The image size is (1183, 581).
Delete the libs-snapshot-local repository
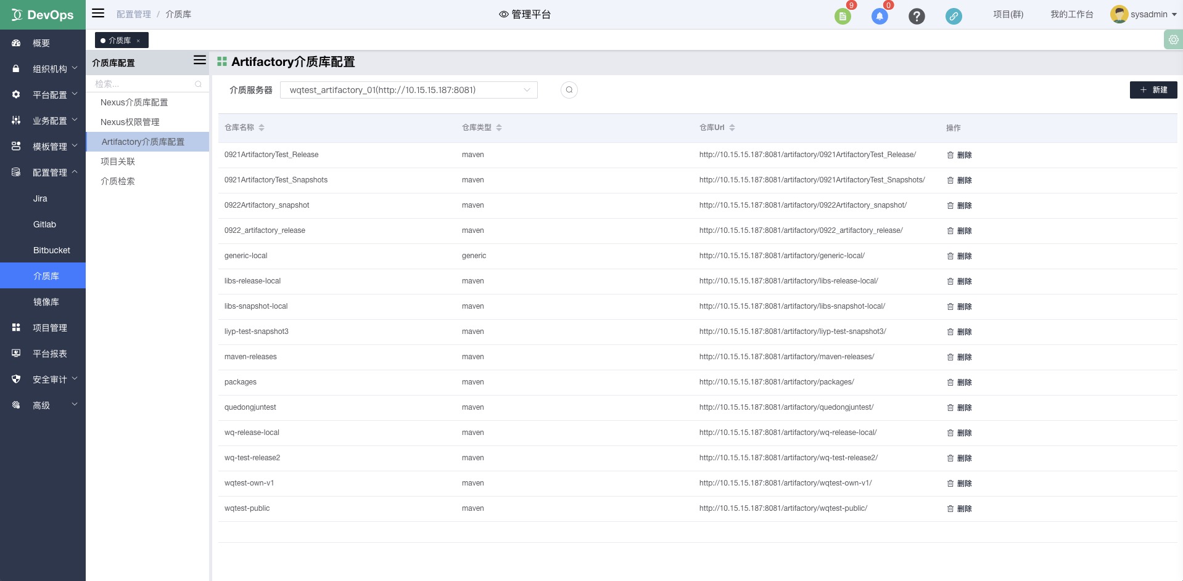pyautogui.click(x=959, y=307)
